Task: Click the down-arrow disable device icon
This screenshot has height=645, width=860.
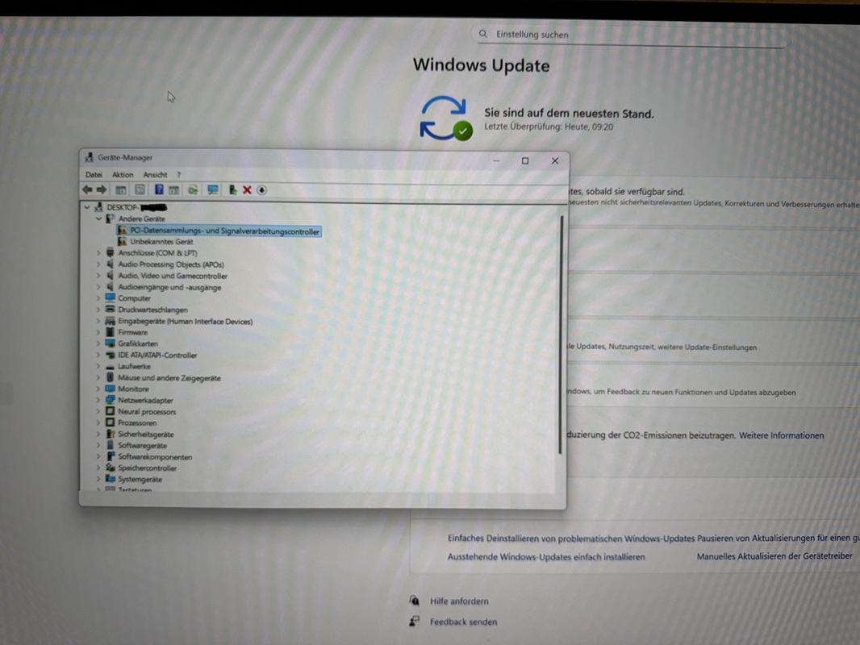Action: pos(261,190)
